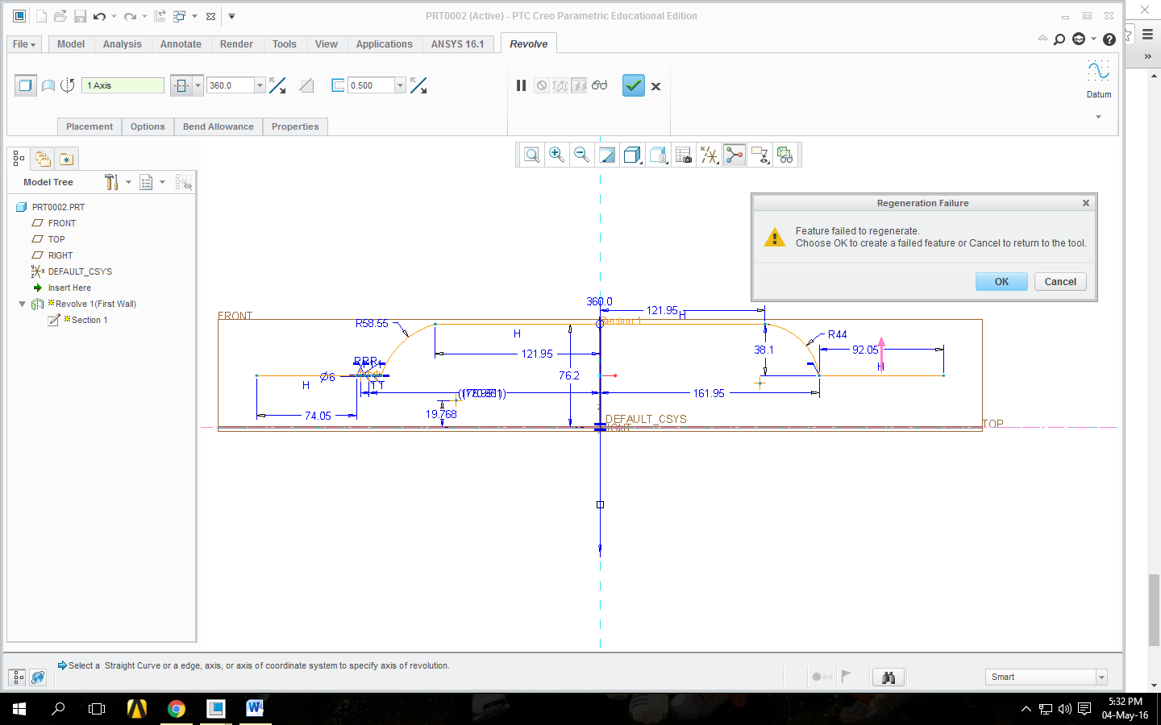Cancel the Revolve feature with X
The width and height of the screenshot is (1161, 725).
coord(656,86)
